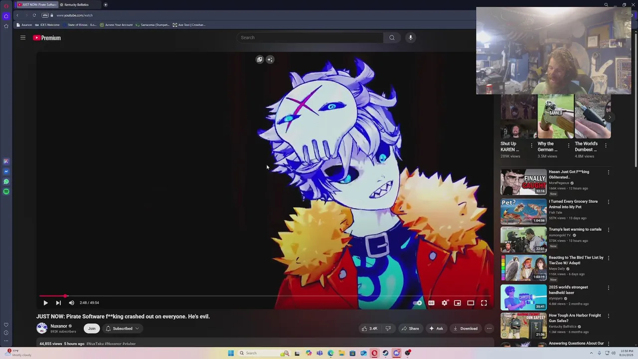Open the Axe Tool Crowbar bookmark
Image resolution: width=638 pixels, height=359 pixels.
[189, 24]
